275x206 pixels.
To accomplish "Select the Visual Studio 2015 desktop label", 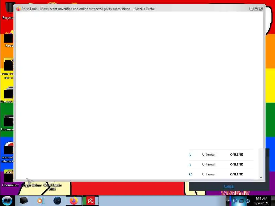I will point(52,187).
